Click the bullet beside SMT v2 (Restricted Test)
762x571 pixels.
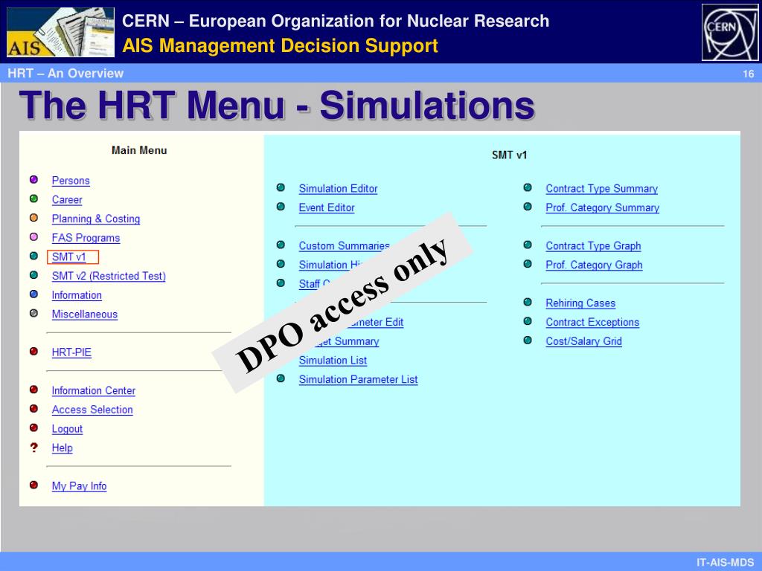33,275
